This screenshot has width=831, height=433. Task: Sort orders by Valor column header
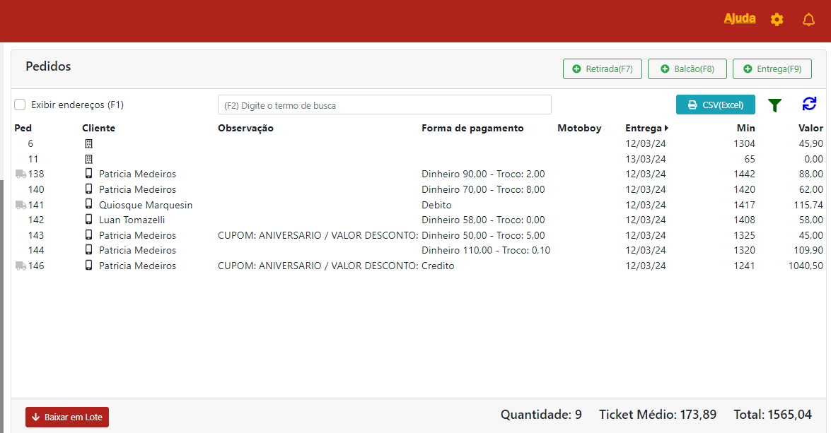point(810,128)
